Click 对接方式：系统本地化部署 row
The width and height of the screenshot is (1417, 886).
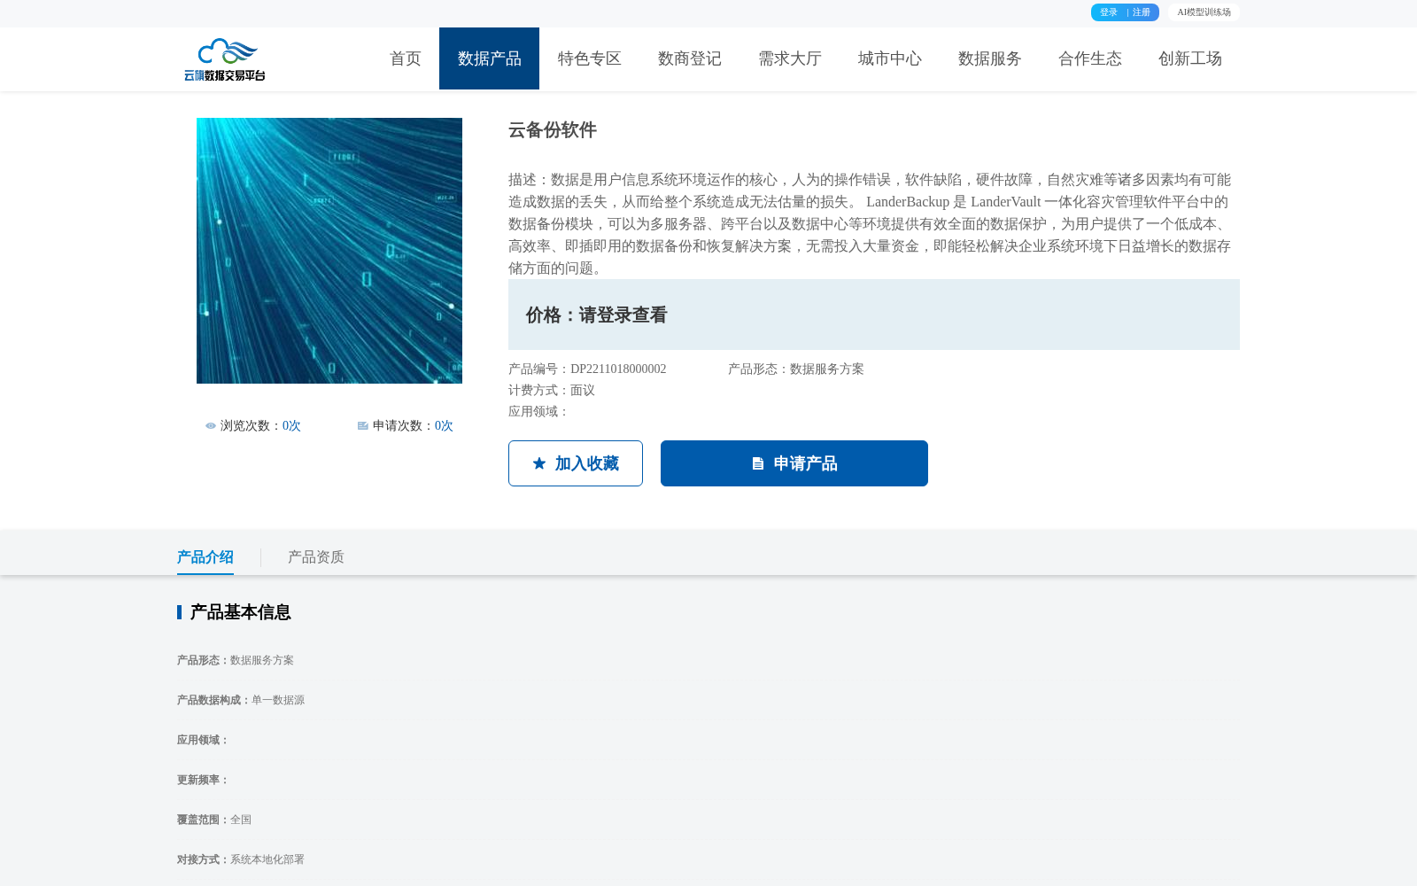(x=241, y=859)
